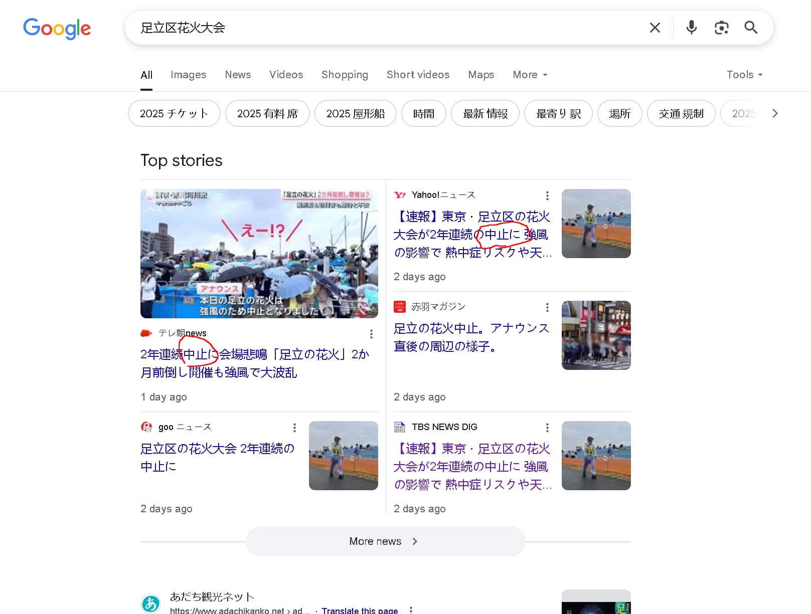Select the 時間 filter chip
Screen dimensions: 811x614
coord(424,114)
